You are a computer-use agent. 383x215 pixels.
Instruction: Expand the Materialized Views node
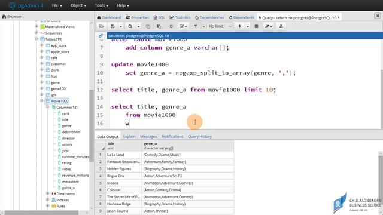[36, 26]
